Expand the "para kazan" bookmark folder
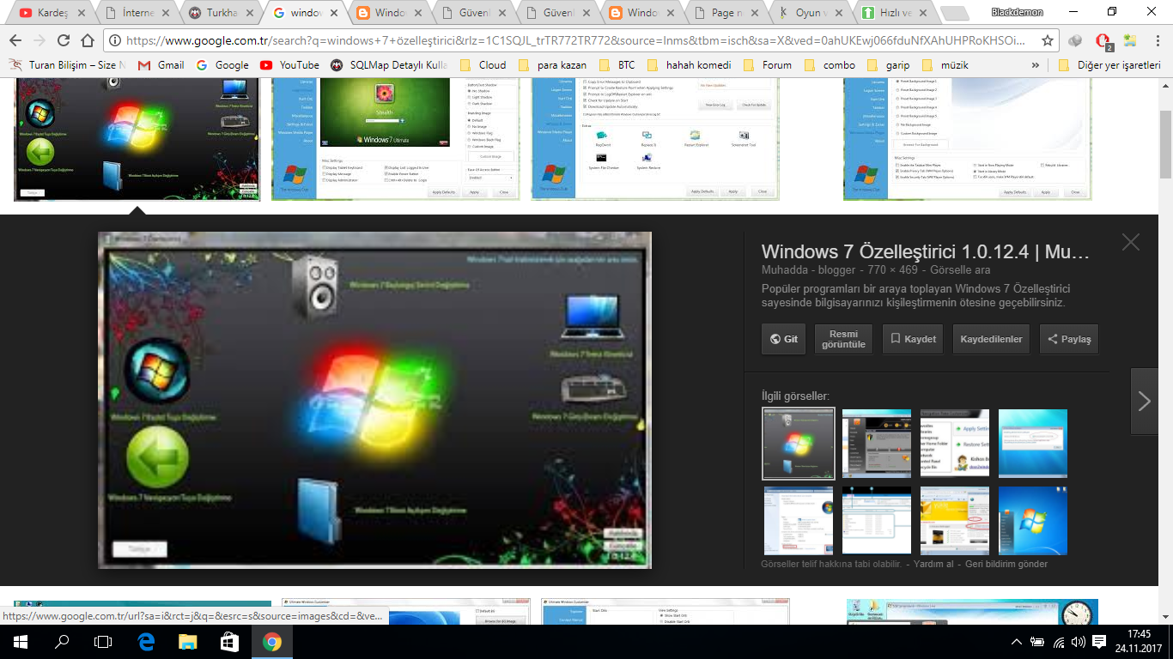The height and width of the screenshot is (659, 1173). 551,65
